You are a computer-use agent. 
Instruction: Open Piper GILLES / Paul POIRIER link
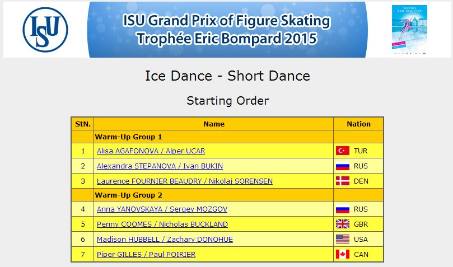click(146, 255)
